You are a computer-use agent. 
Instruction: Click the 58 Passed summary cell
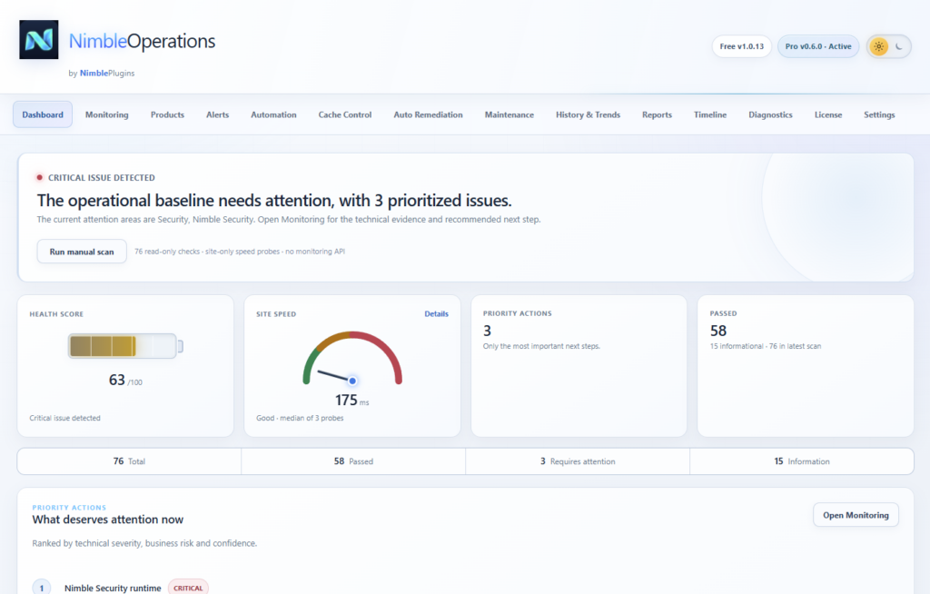353,461
